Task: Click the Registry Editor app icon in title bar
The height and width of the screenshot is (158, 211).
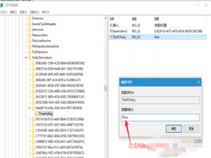Action: tap(2, 5)
